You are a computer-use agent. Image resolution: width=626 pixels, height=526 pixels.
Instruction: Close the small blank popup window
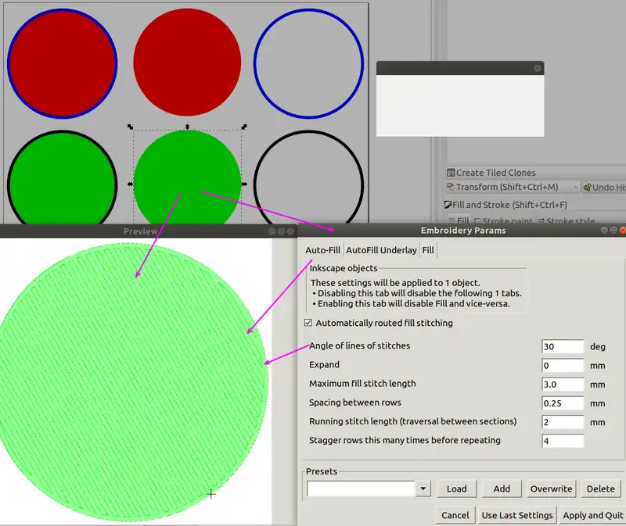click(x=537, y=68)
